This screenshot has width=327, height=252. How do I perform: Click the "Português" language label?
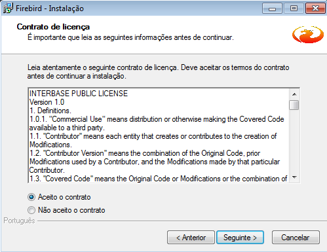[x=19, y=221]
